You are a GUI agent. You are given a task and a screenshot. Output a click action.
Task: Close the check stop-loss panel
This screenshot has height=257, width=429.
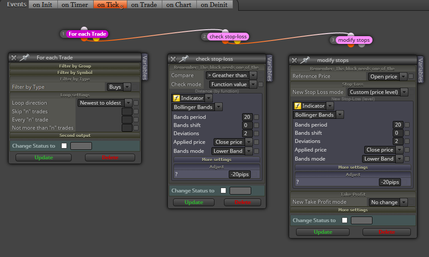173,59
